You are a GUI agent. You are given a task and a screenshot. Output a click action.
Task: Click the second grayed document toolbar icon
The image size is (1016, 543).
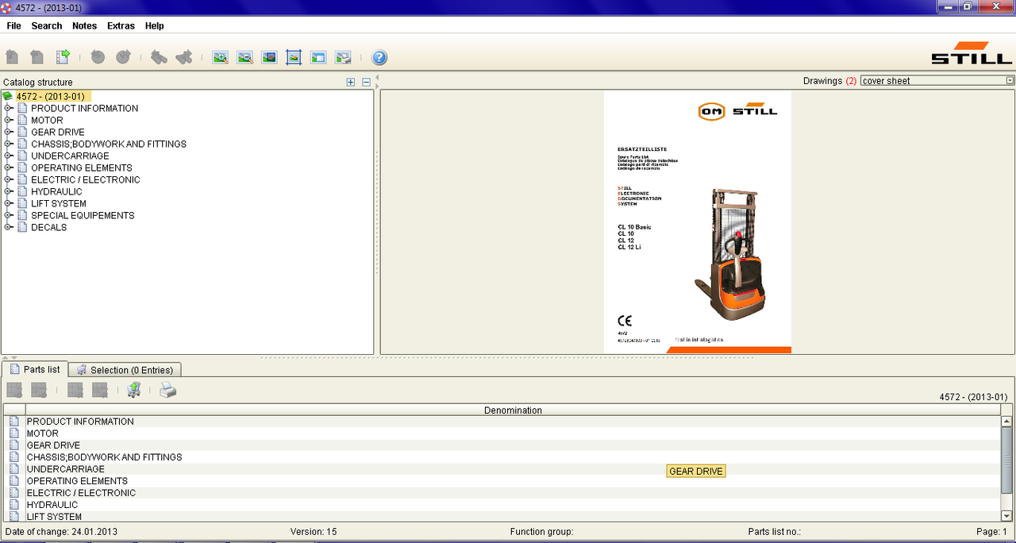tap(37, 57)
